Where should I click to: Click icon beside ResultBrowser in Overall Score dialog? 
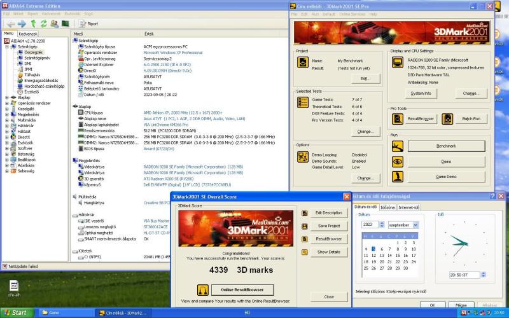click(x=305, y=239)
